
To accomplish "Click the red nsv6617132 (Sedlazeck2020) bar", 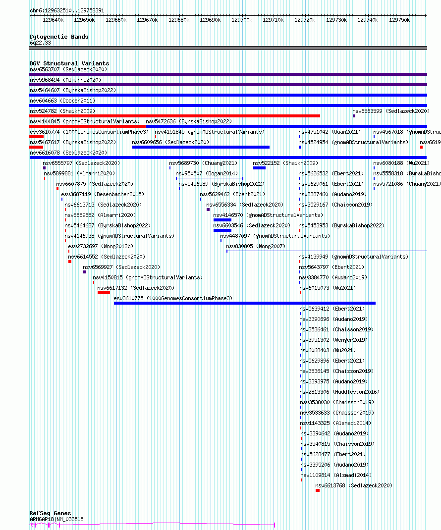I will (104, 293).
